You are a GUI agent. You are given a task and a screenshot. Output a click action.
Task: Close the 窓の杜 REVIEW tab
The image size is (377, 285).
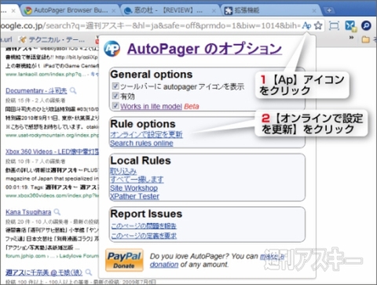pos(214,11)
